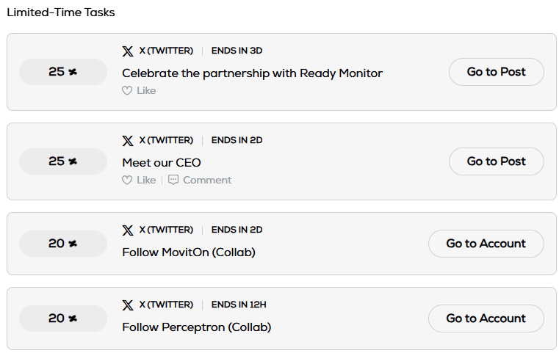Click X logo on MovitOn task

click(x=128, y=230)
